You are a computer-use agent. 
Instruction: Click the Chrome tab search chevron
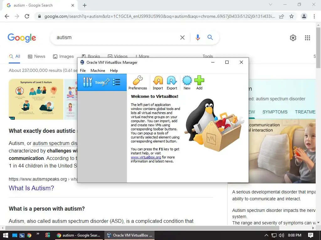coord(271,4)
